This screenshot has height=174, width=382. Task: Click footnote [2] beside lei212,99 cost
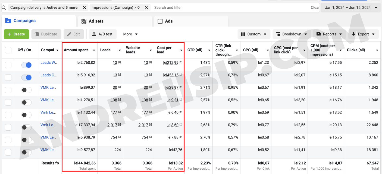181,62
